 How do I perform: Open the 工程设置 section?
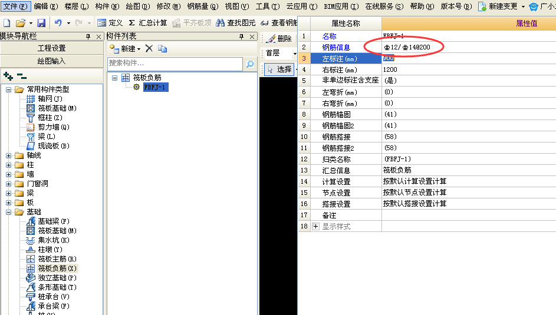[52, 48]
